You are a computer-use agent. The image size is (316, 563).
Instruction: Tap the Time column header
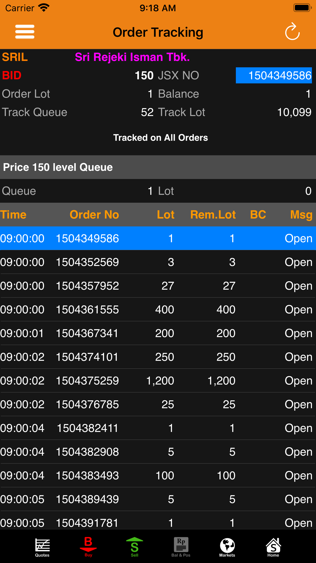point(13,215)
